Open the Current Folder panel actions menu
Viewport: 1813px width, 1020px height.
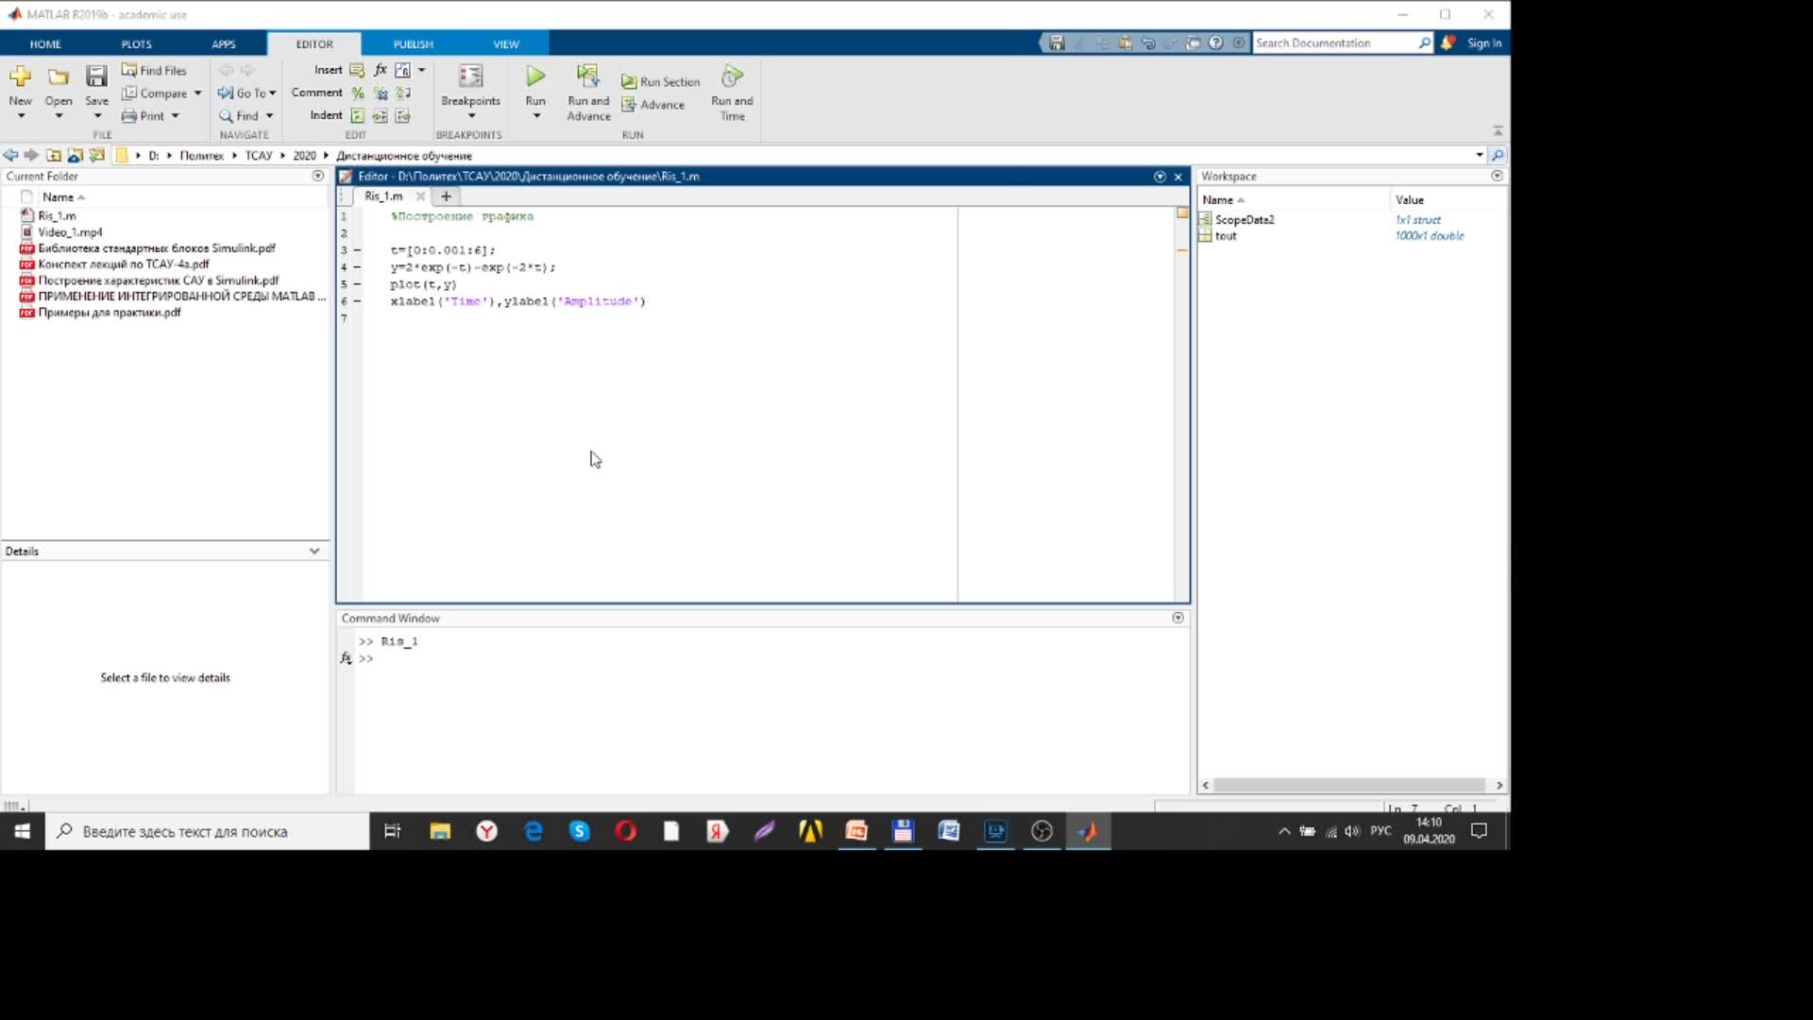tap(317, 176)
